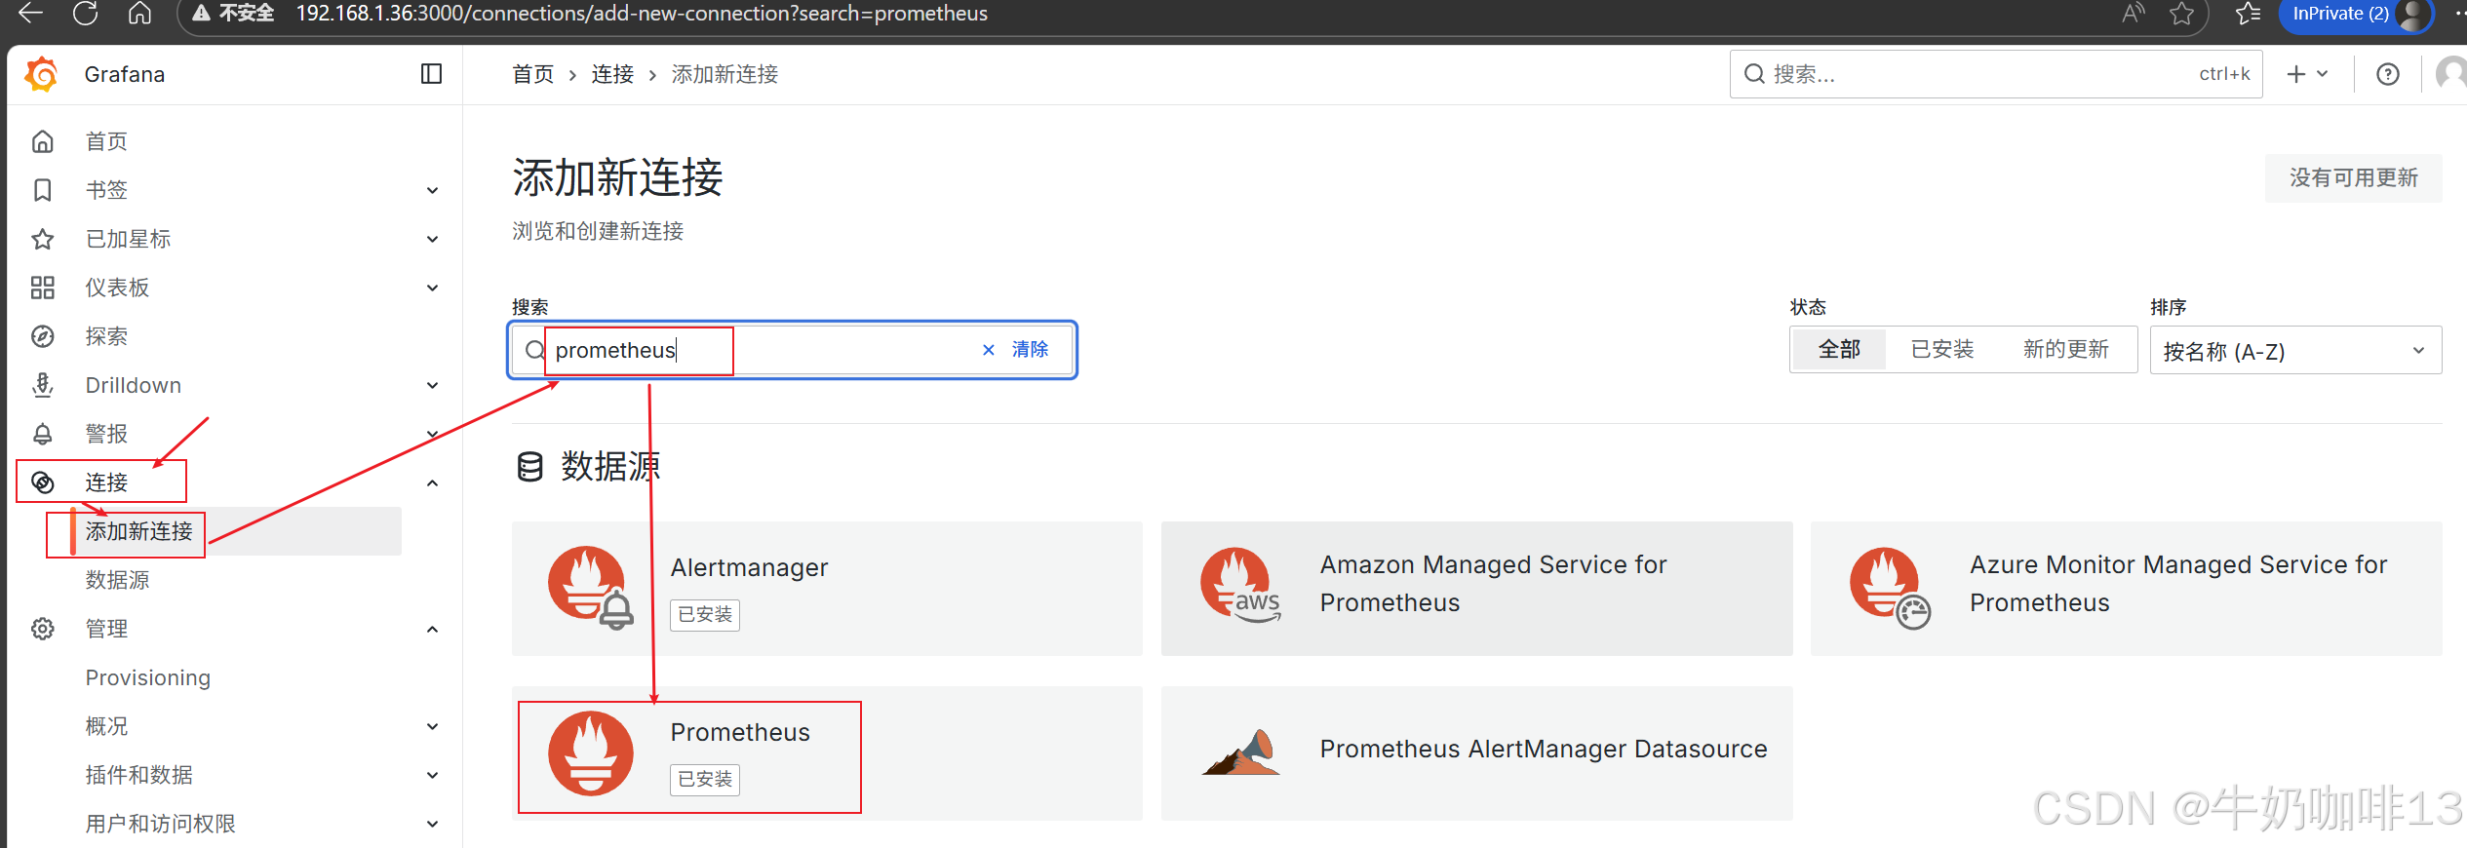Image resolution: width=2467 pixels, height=848 pixels.
Task: Open browser favorites list icon
Action: tap(2249, 14)
